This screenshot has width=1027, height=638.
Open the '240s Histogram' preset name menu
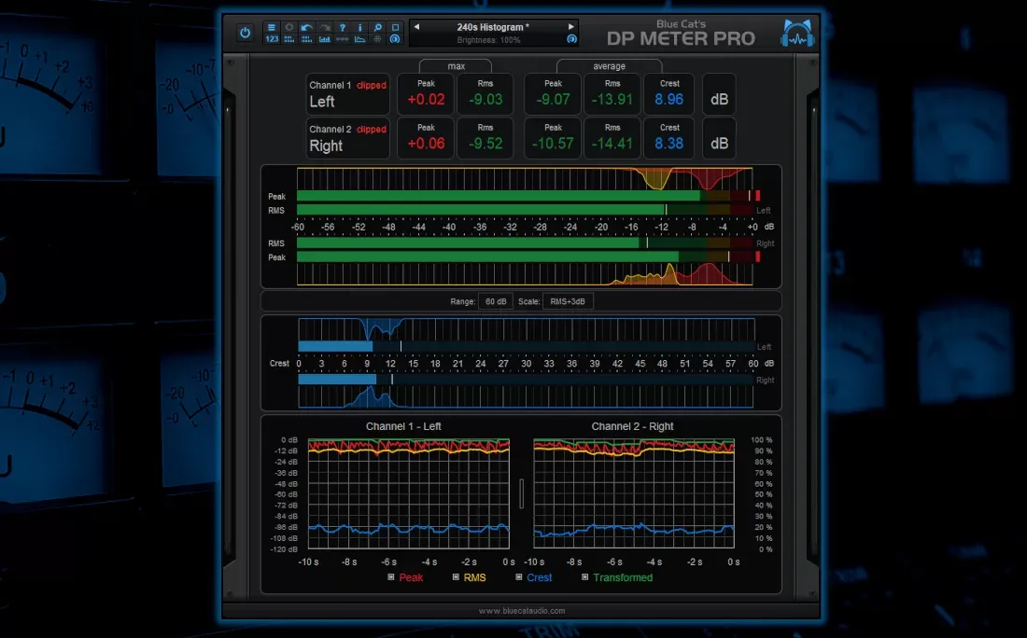(x=493, y=27)
